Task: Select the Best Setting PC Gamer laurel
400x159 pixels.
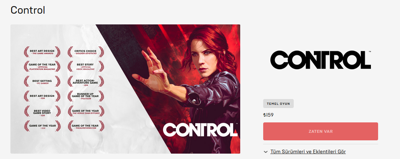Action: (42, 81)
